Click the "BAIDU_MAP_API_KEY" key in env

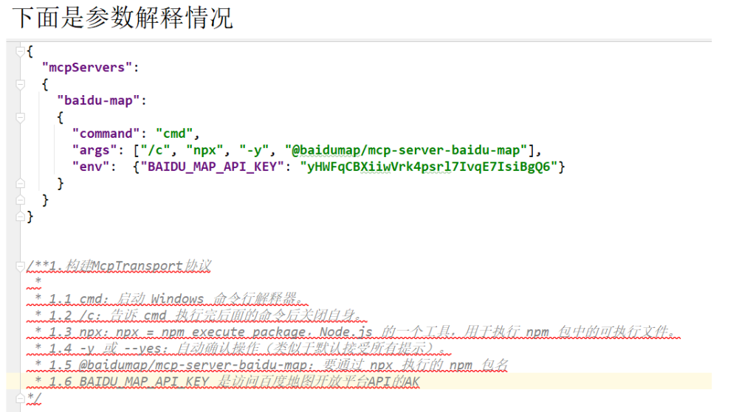[214, 167]
